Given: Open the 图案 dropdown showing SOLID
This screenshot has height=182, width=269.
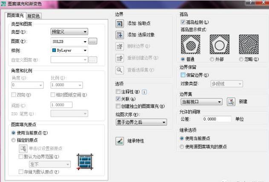Looking at the screenshot, I should (69, 42).
